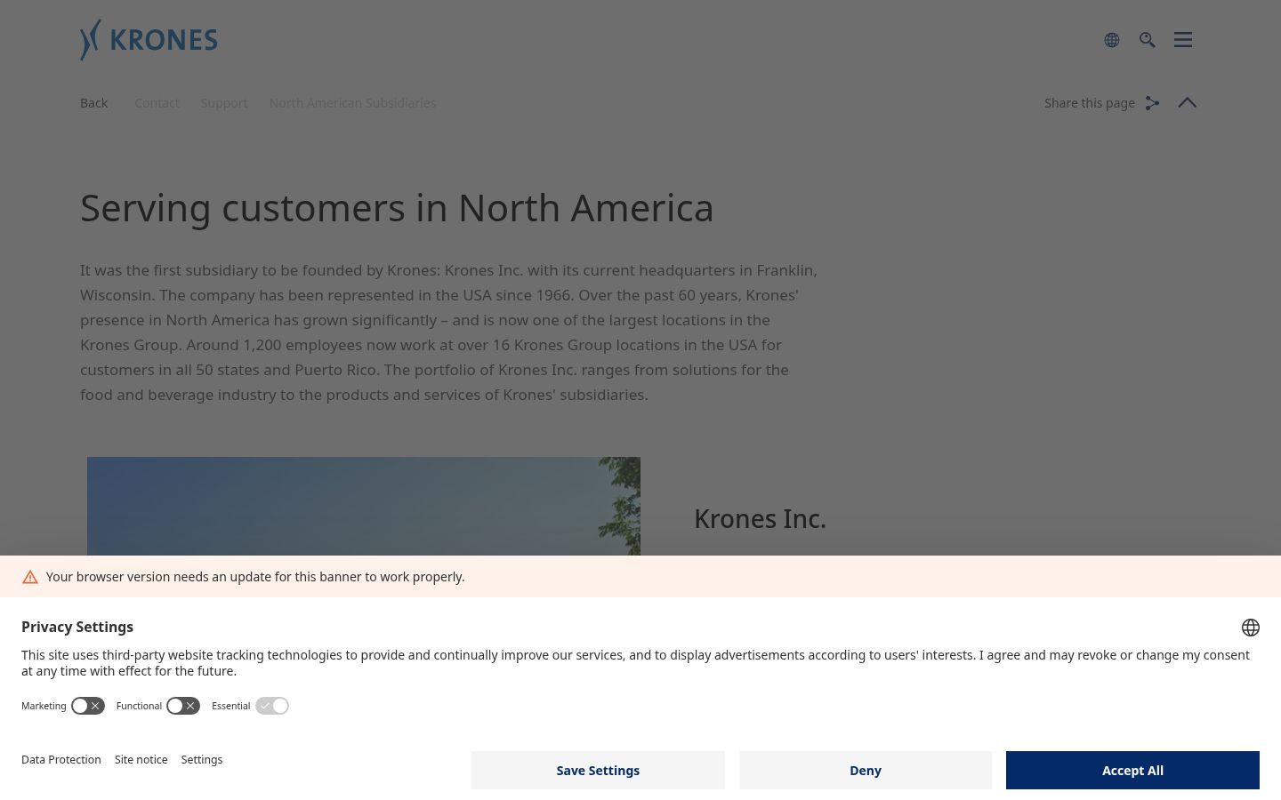Open the search magnifier icon
This screenshot has height=800, width=1281.
pyautogui.click(x=1148, y=40)
